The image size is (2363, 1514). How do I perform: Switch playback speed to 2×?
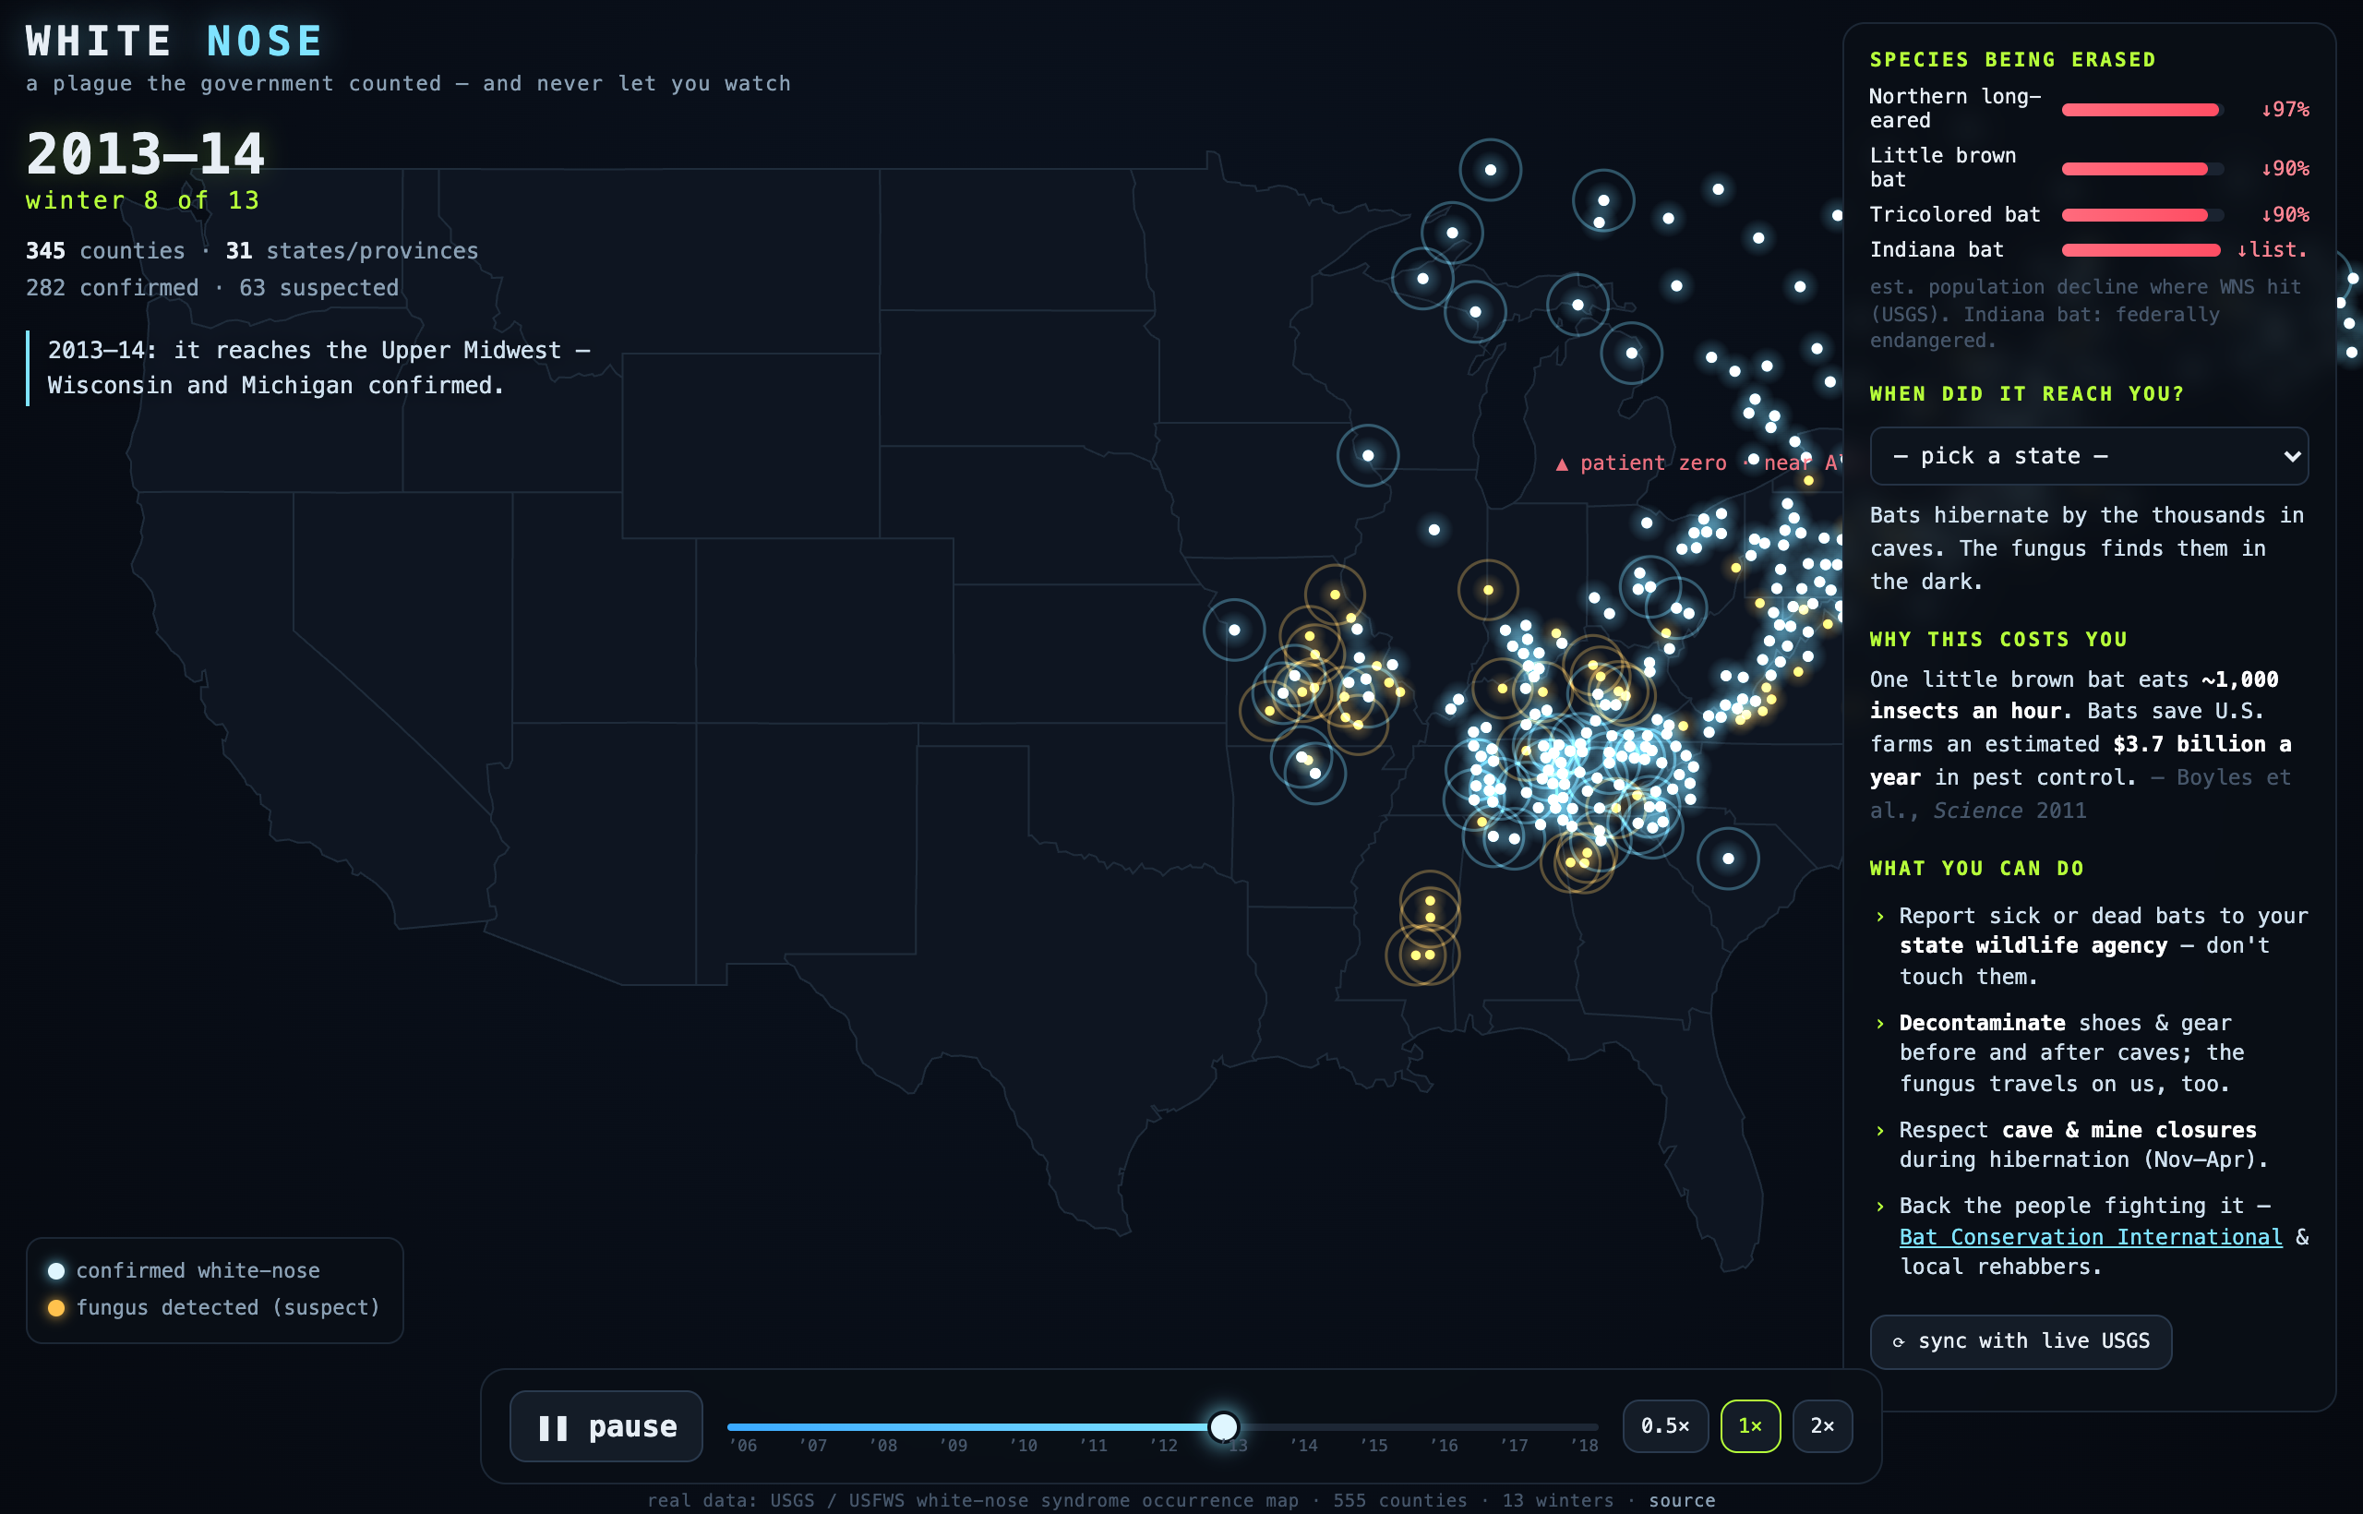[x=1822, y=1426]
